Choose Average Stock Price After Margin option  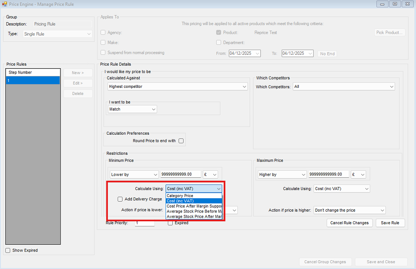(194, 217)
